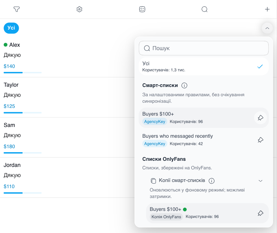Expand the Копії смарт-списків section chevron

click(x=260, y=181)
